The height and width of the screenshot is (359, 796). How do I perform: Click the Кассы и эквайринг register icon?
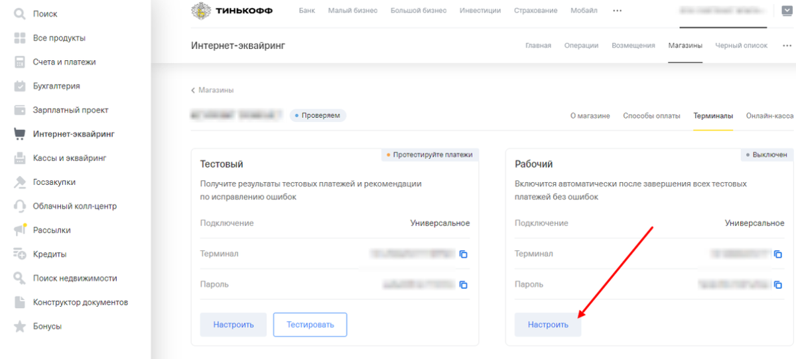[20, 158]
